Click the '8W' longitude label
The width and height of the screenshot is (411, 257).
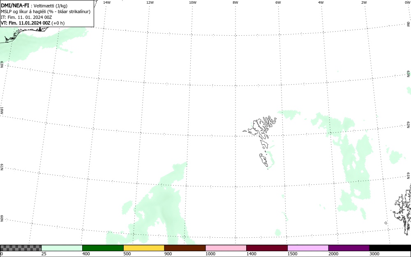(x=236, y=2)
